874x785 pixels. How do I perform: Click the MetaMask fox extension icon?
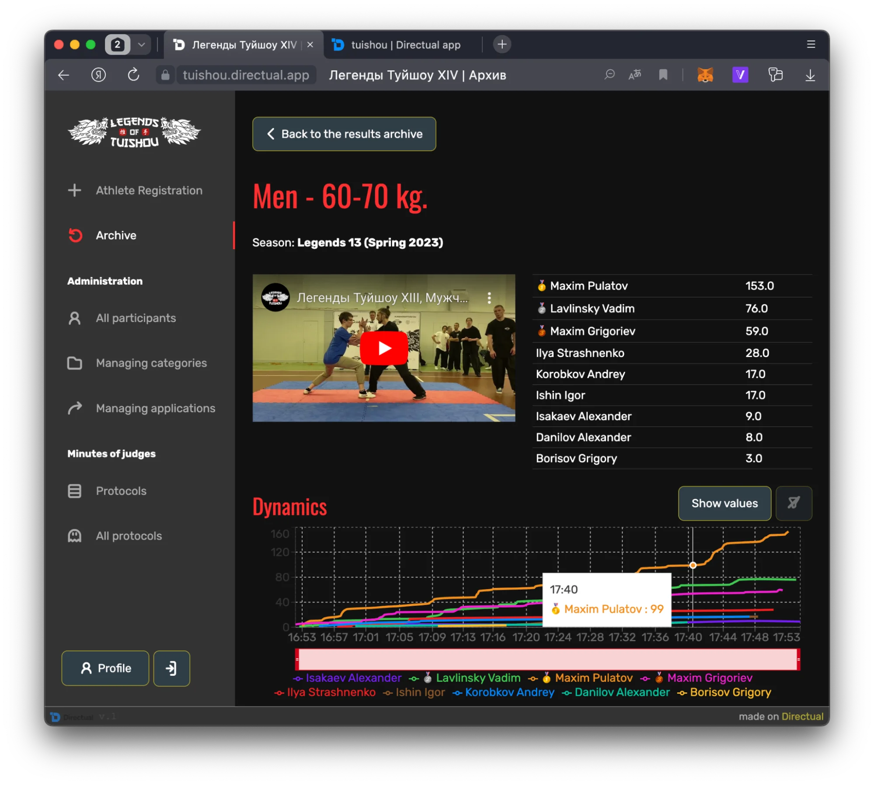[705, 75]
